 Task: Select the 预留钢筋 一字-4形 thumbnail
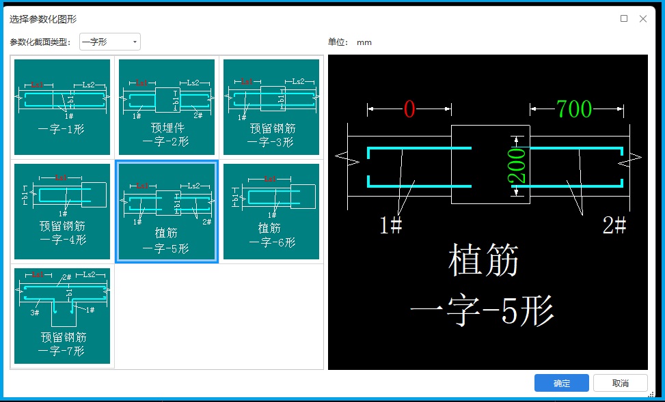pyautogui.click(x=62, y=212)
